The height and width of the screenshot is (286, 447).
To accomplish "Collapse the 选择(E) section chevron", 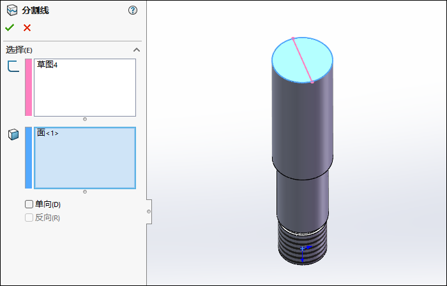I will 136,50.
